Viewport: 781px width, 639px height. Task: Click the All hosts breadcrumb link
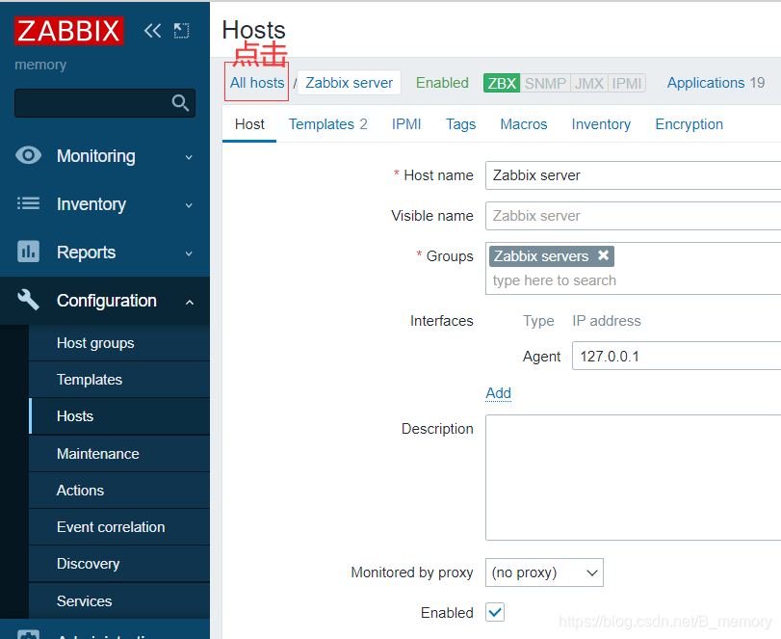257,83
